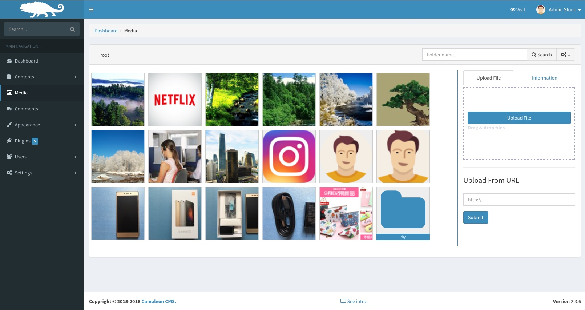Select the frosted trees river thumbnail
585x310 pixels.
tap(346, 99)
